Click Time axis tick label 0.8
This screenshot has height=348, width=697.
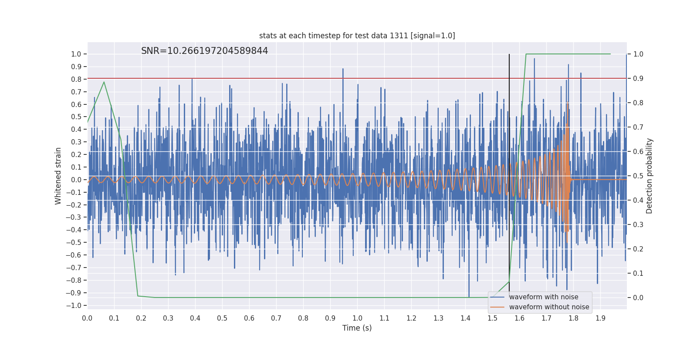tap(303, 318)
